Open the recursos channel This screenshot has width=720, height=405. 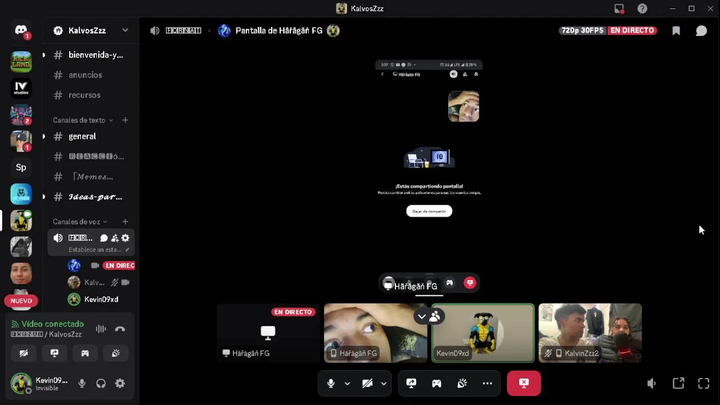[91, 95]
